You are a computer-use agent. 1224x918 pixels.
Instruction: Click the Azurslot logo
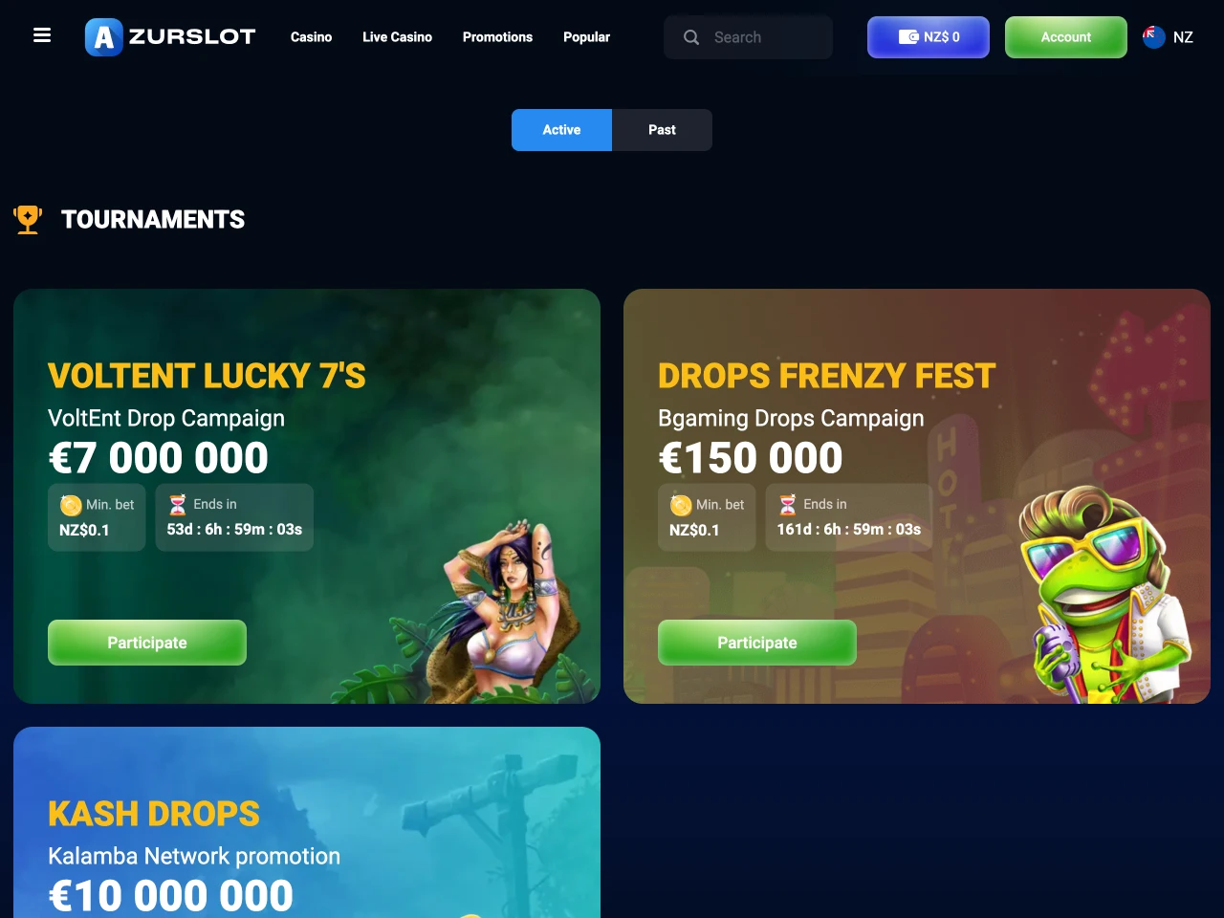coord(170,37)
